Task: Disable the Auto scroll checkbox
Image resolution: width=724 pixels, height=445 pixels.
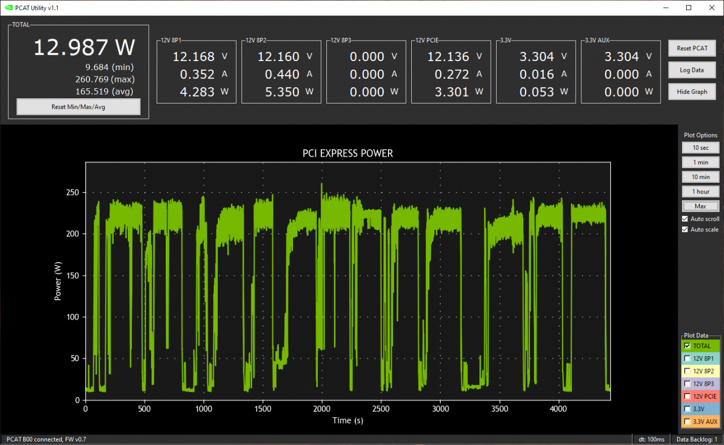Action: tap(686, 219)
